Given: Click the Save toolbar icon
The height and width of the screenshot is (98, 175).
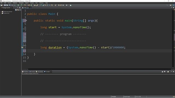Looking at the screenshot, I should click(5, 5).
